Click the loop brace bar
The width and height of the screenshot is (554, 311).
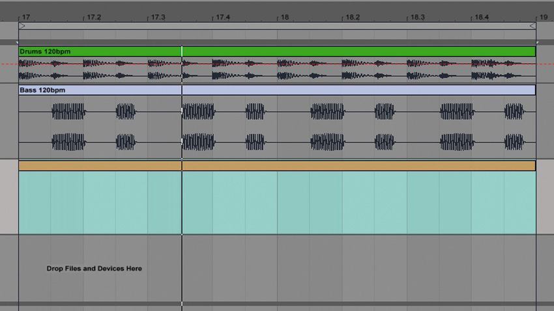(277, 26)
